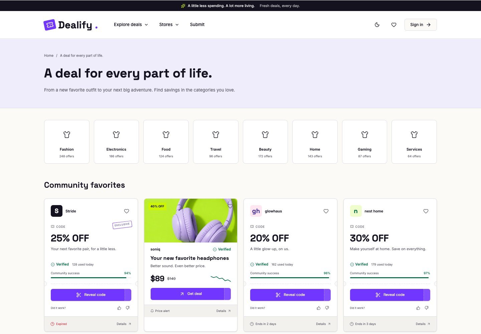This screenshot has height=334, width=481.
Task: Open the Gaming category card
Action: (364, 142)
